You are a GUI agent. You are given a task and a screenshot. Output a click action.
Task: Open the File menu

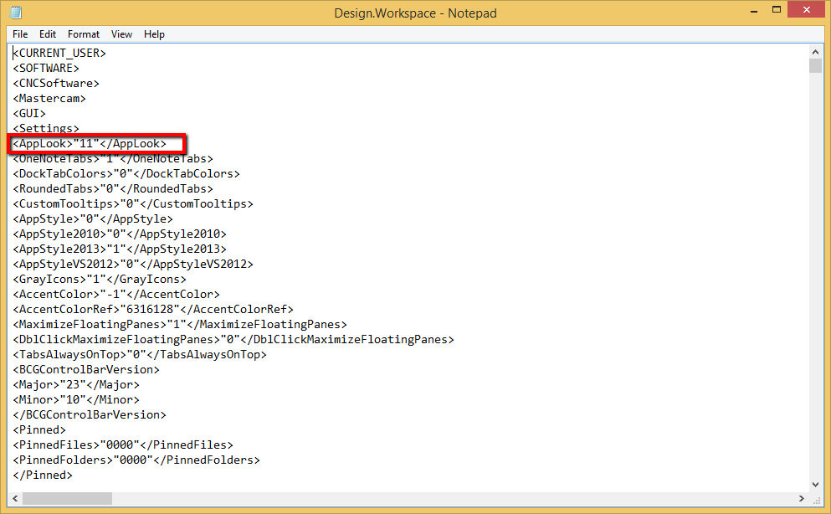click(20, 34)
